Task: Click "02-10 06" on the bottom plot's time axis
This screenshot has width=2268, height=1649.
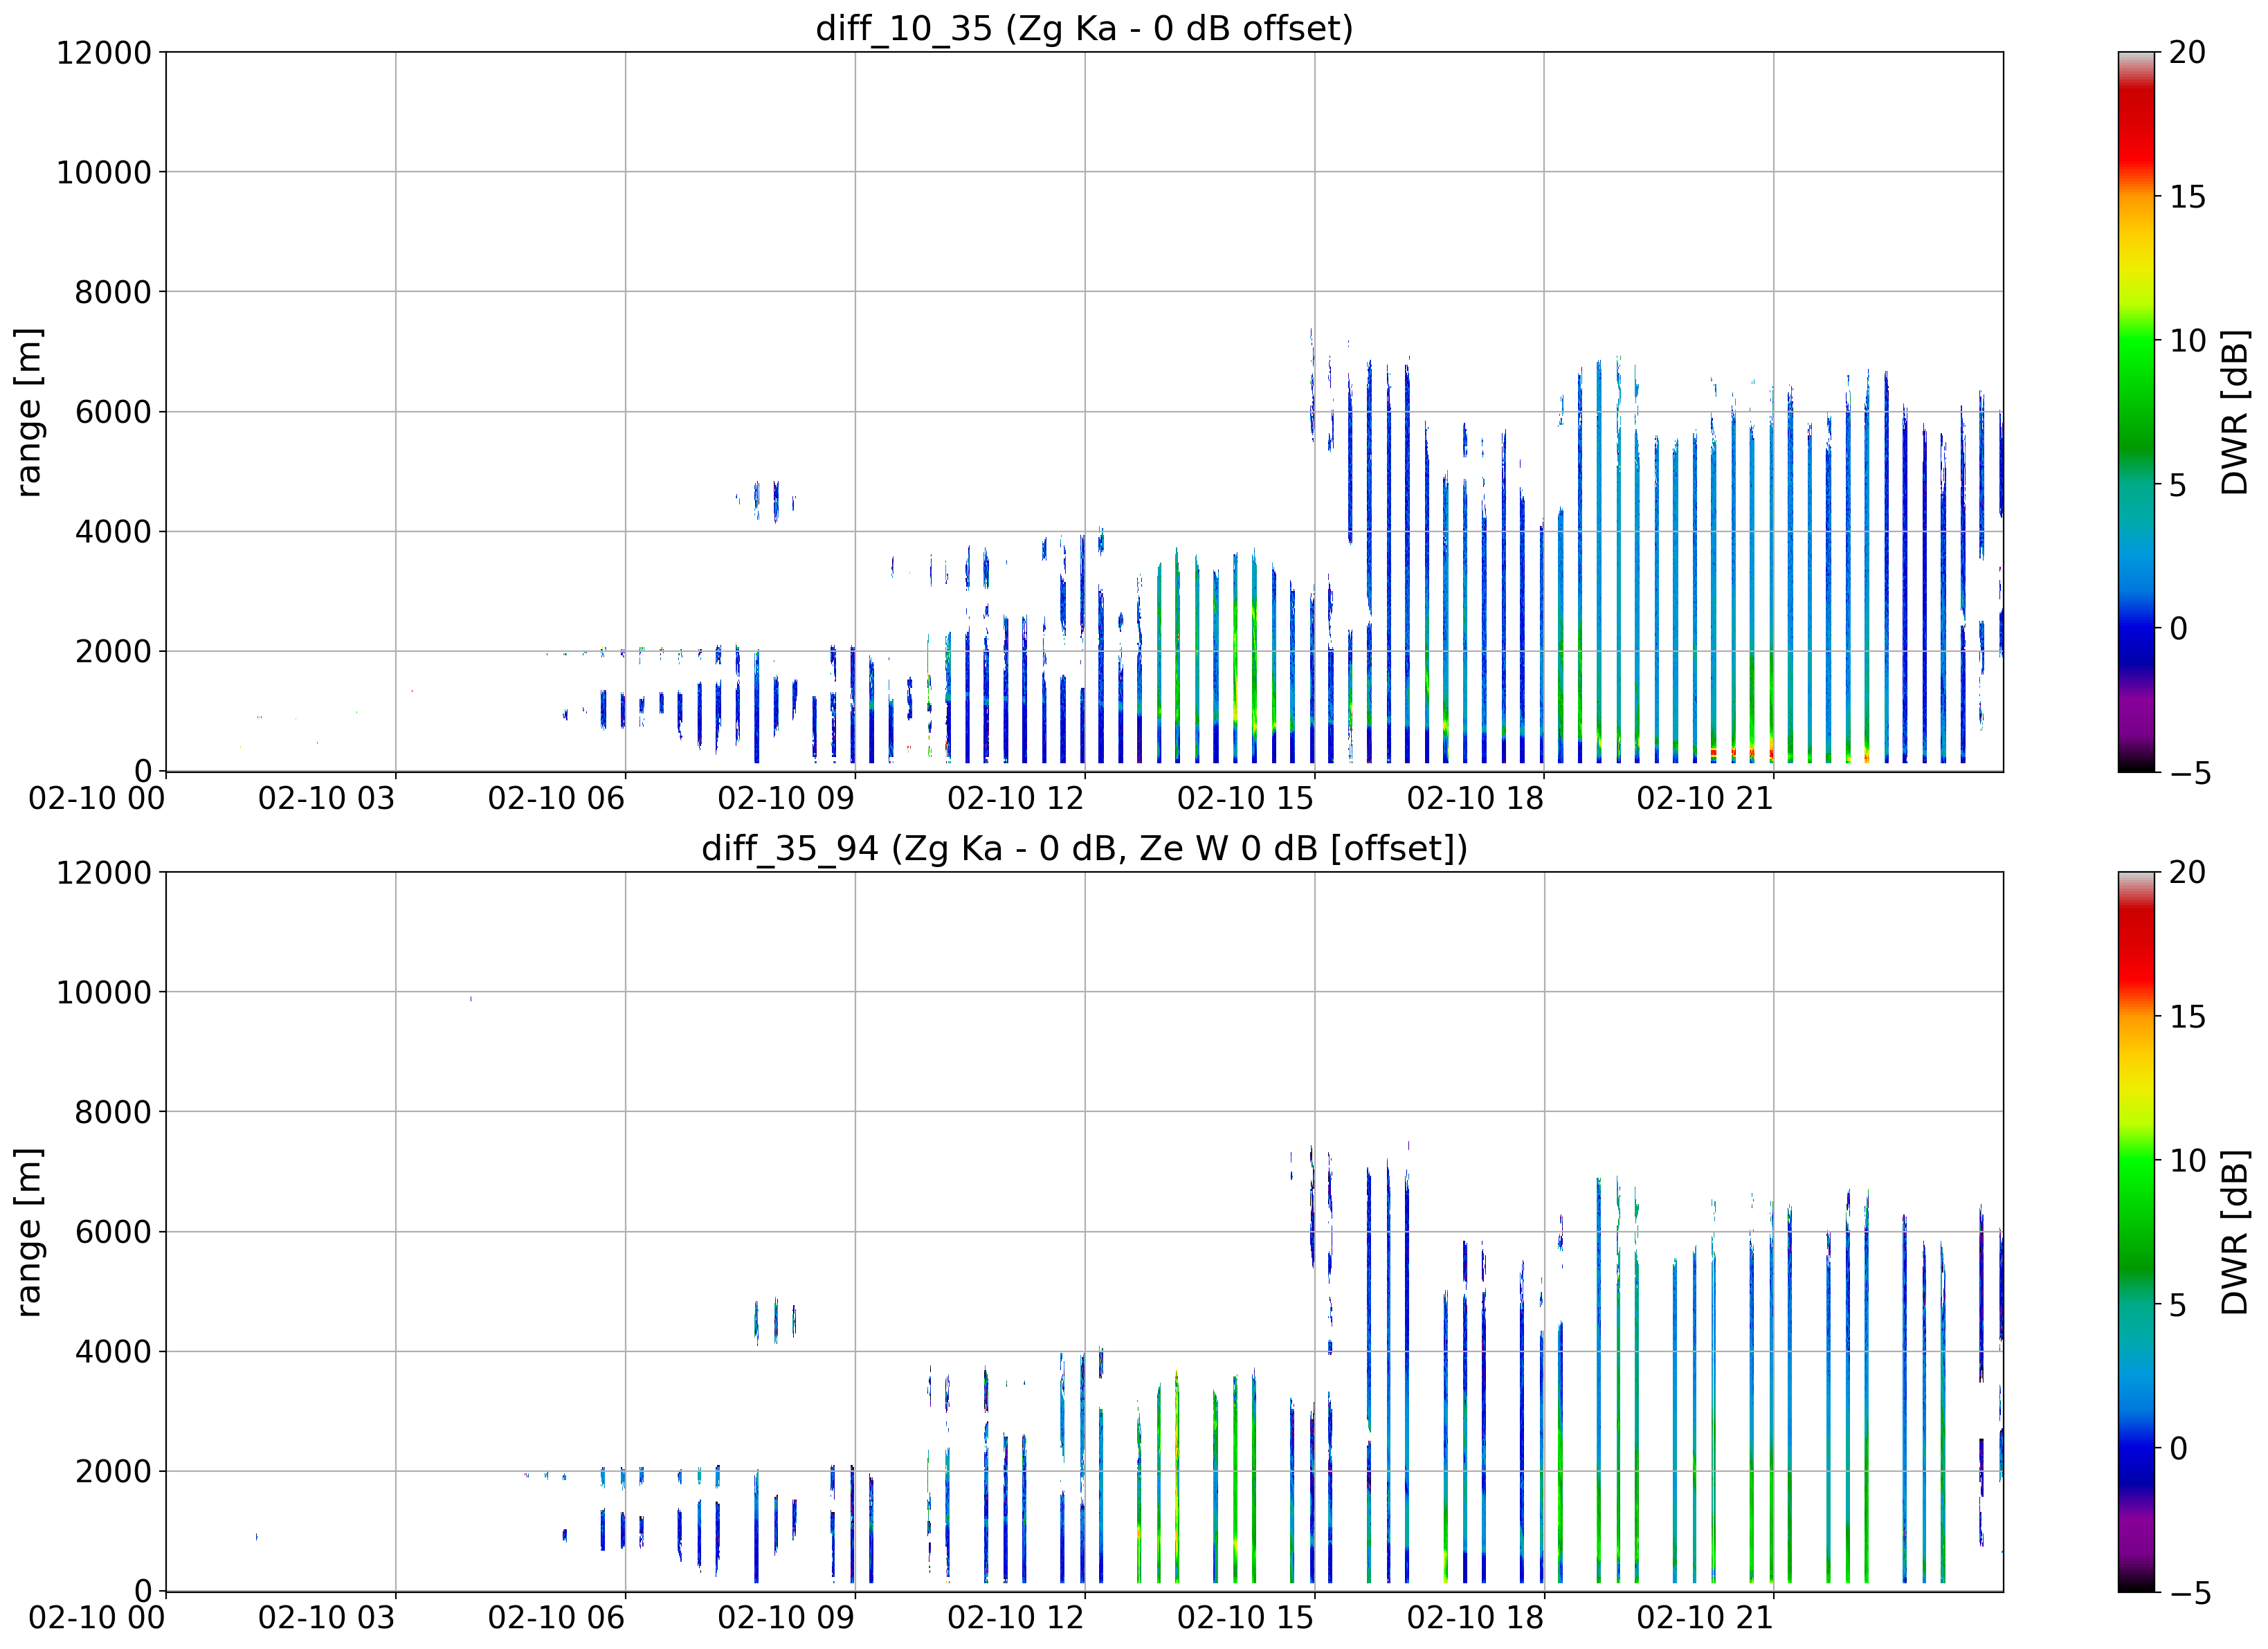Action: [x=557, y=1618]
